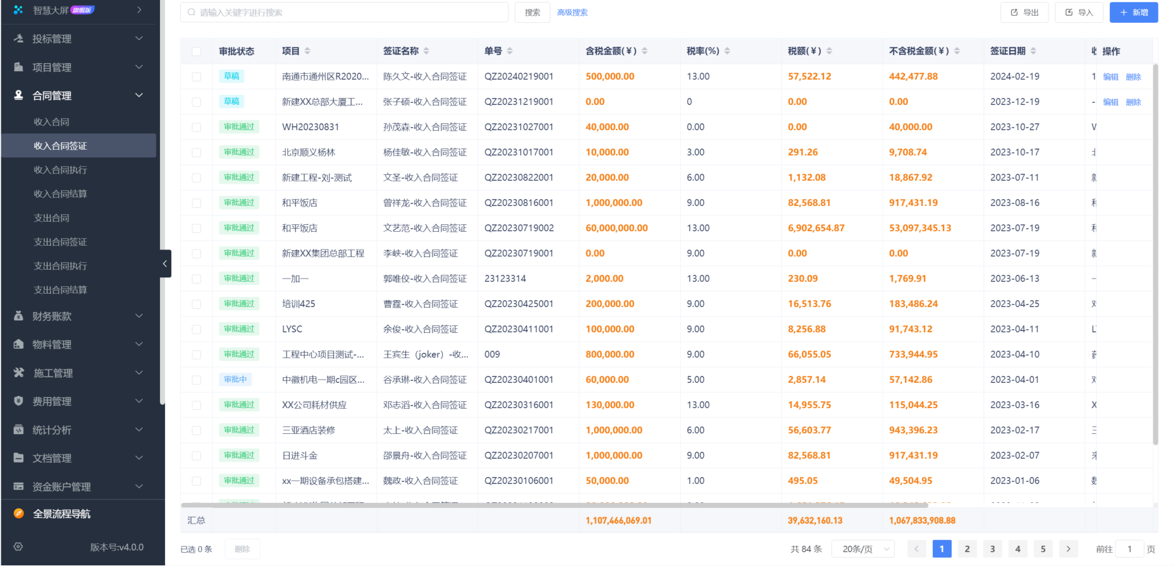Collapse sidebar using the arrow handle
The width and height of the screenshot is (1173, 566).
[165, 263]
